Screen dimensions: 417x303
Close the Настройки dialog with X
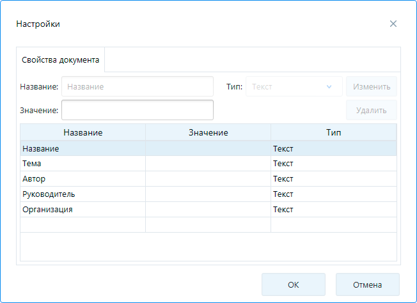click(393, 24)
